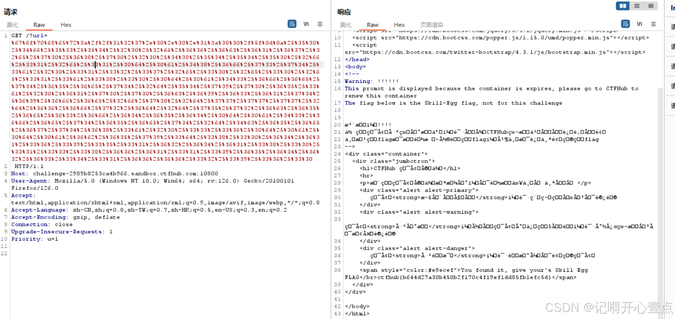Toggle \n non-printable characters in response panel

[x=640, y=24]
